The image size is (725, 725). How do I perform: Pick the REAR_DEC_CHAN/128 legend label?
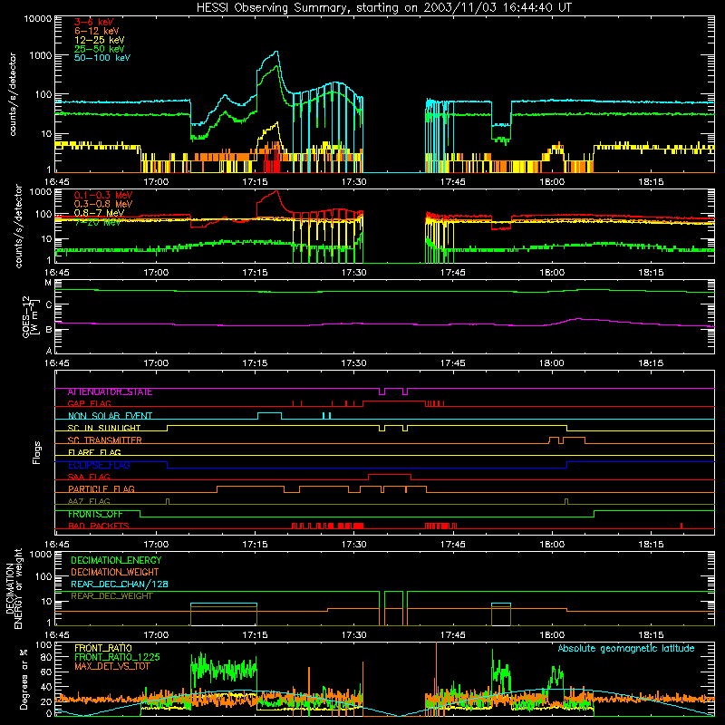[x=120, y=584]
